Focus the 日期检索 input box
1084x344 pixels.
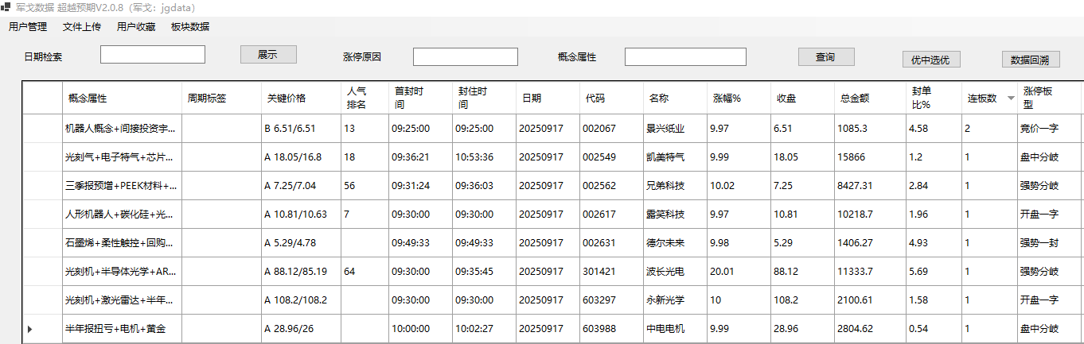click(153, 55)
